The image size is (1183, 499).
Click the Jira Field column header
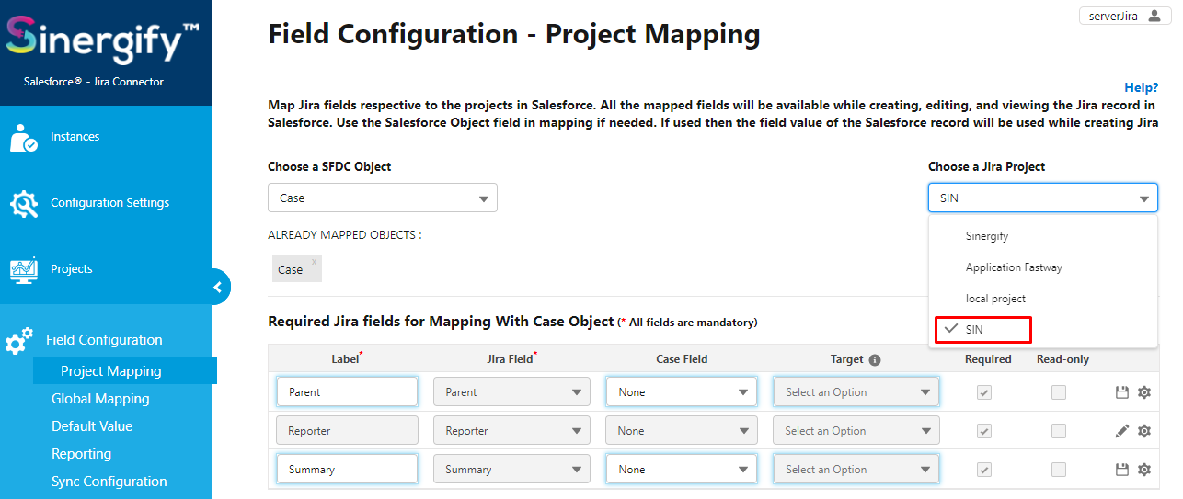pos(511,359)
